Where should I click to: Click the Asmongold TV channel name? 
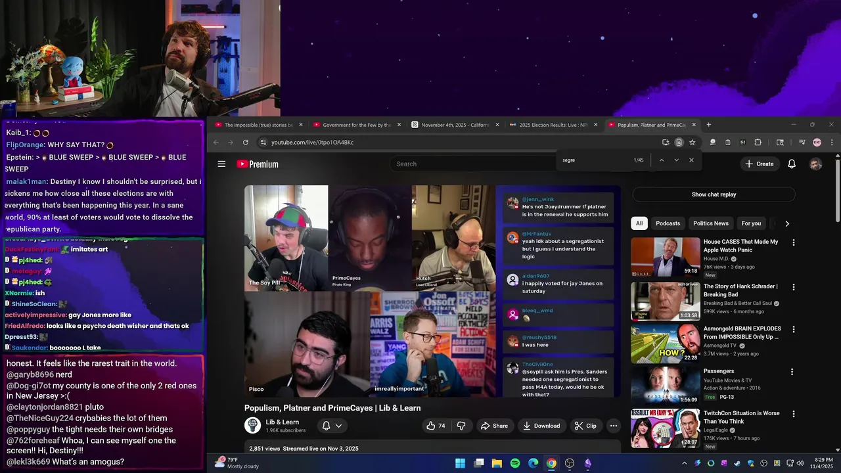[x=720, y=346]
